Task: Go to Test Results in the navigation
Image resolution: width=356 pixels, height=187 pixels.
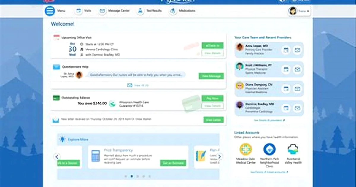Action: [x=149, y=11]
